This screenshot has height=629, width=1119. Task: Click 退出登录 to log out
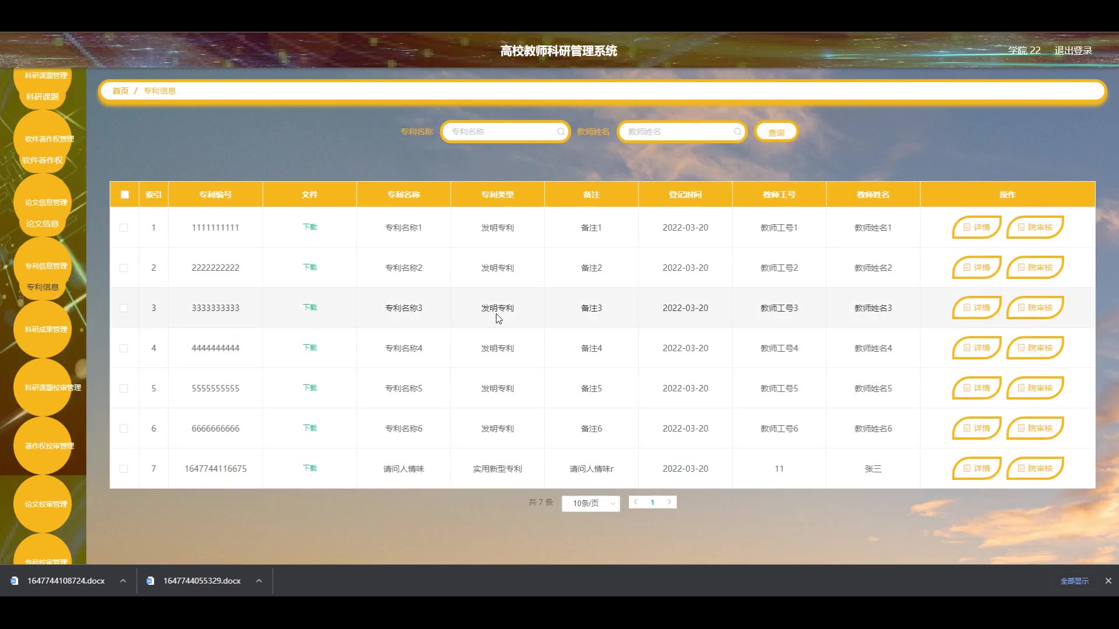pos(1073,51)
